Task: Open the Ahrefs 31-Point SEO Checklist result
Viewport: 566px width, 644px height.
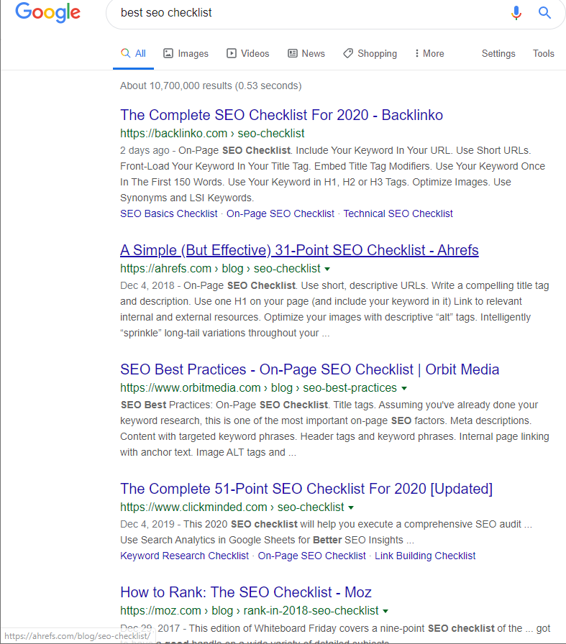Action: point(299,250)
